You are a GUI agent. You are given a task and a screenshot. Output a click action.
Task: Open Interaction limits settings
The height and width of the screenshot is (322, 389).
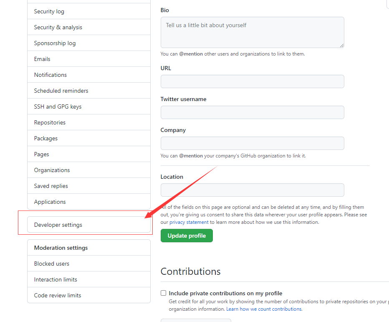[56, 279]
